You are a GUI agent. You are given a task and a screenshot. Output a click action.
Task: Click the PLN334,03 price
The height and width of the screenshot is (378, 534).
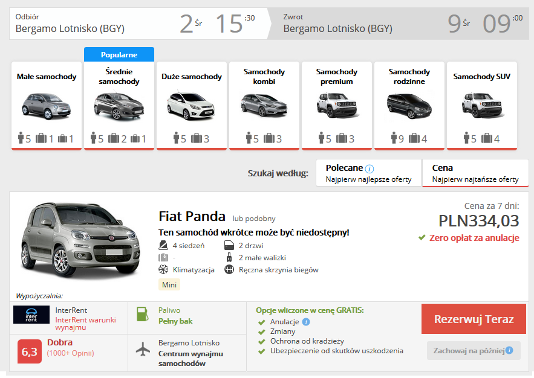point(479,221)
